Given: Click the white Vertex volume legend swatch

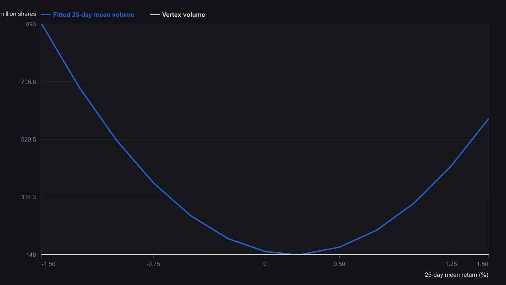Looking at the screenshot, I should [x=155, y=15].
